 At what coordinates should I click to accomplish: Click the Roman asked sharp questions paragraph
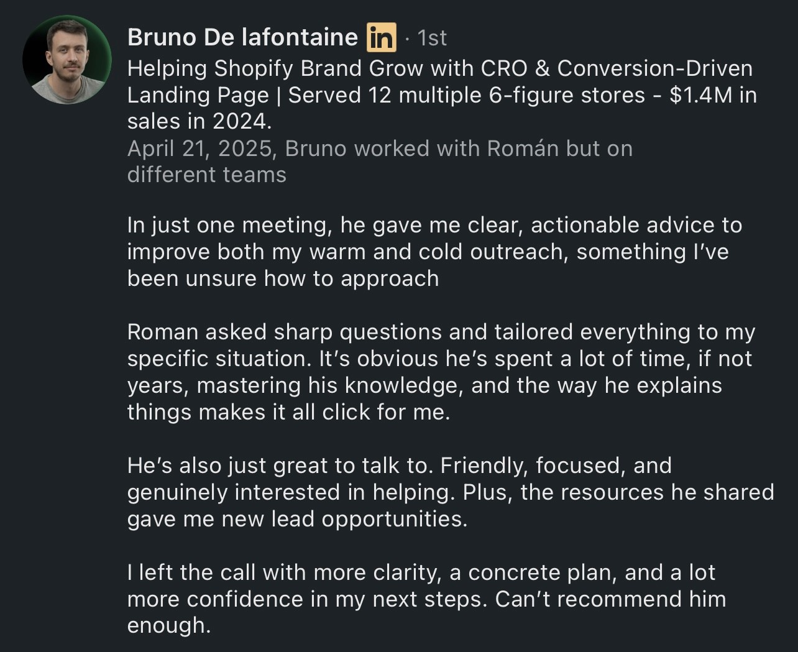[441, 372]
